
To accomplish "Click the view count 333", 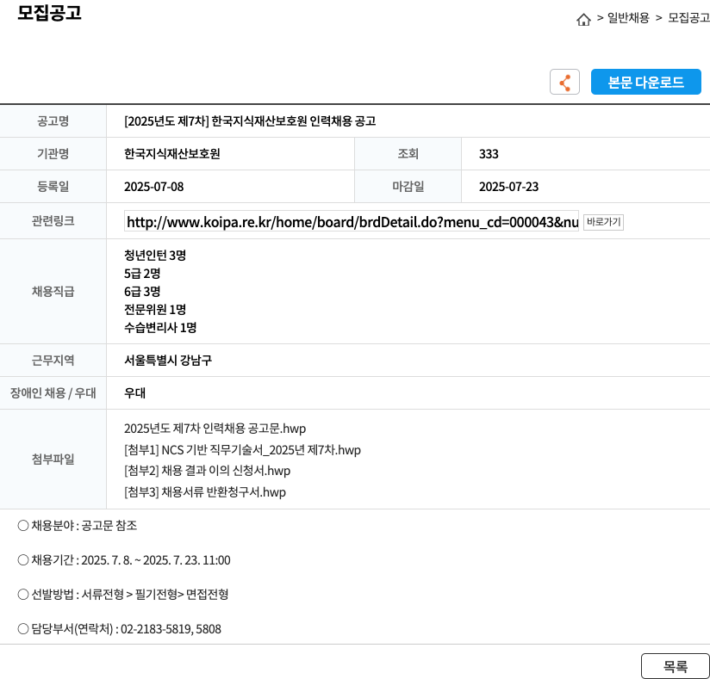I will pyautogui.click(x=489, y=154).
